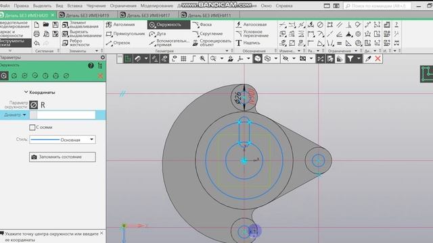
Task: Select the second circle construction mode
Action: pos(14,76)
